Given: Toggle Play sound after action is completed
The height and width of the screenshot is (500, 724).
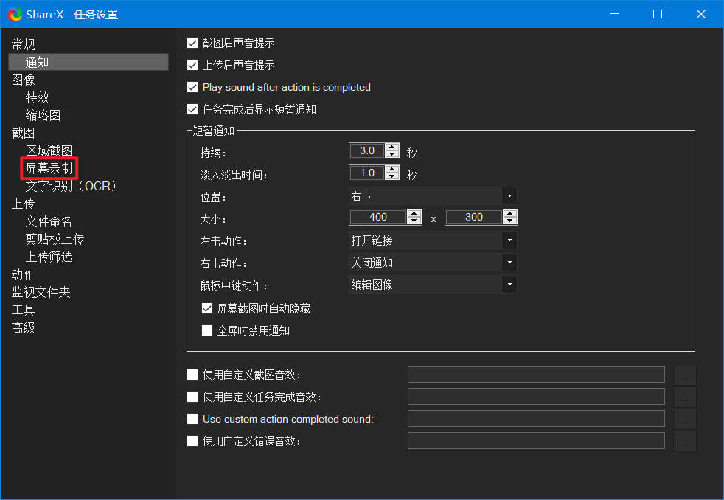Looking at the screenshot, I should pos(193,87).
